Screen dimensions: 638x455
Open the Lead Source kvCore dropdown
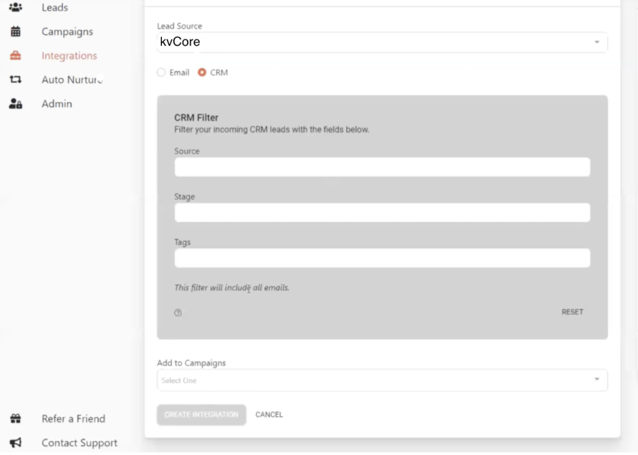pyautogui.click(x=382, y=42)
